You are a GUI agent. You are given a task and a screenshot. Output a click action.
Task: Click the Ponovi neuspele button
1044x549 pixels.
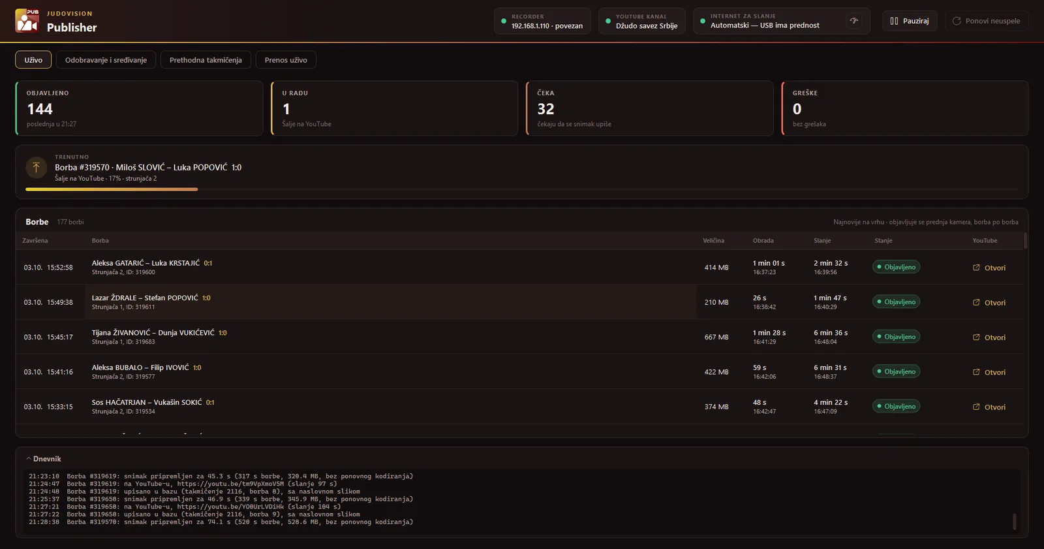[x=987, y=21]
